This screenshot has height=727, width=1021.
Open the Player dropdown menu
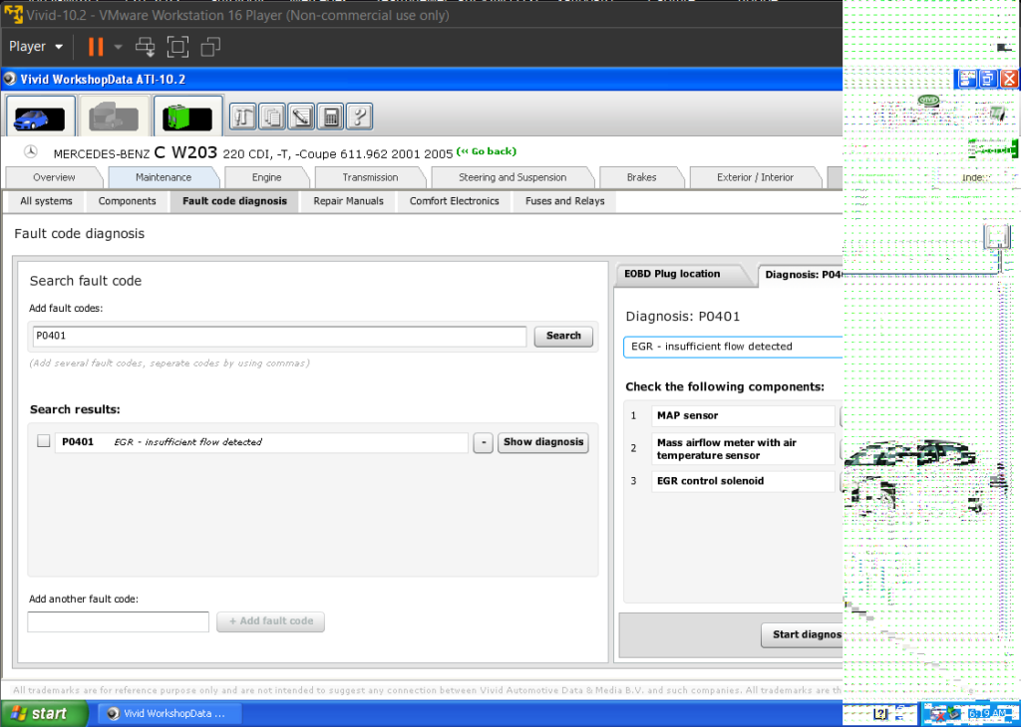click(36, 47)
